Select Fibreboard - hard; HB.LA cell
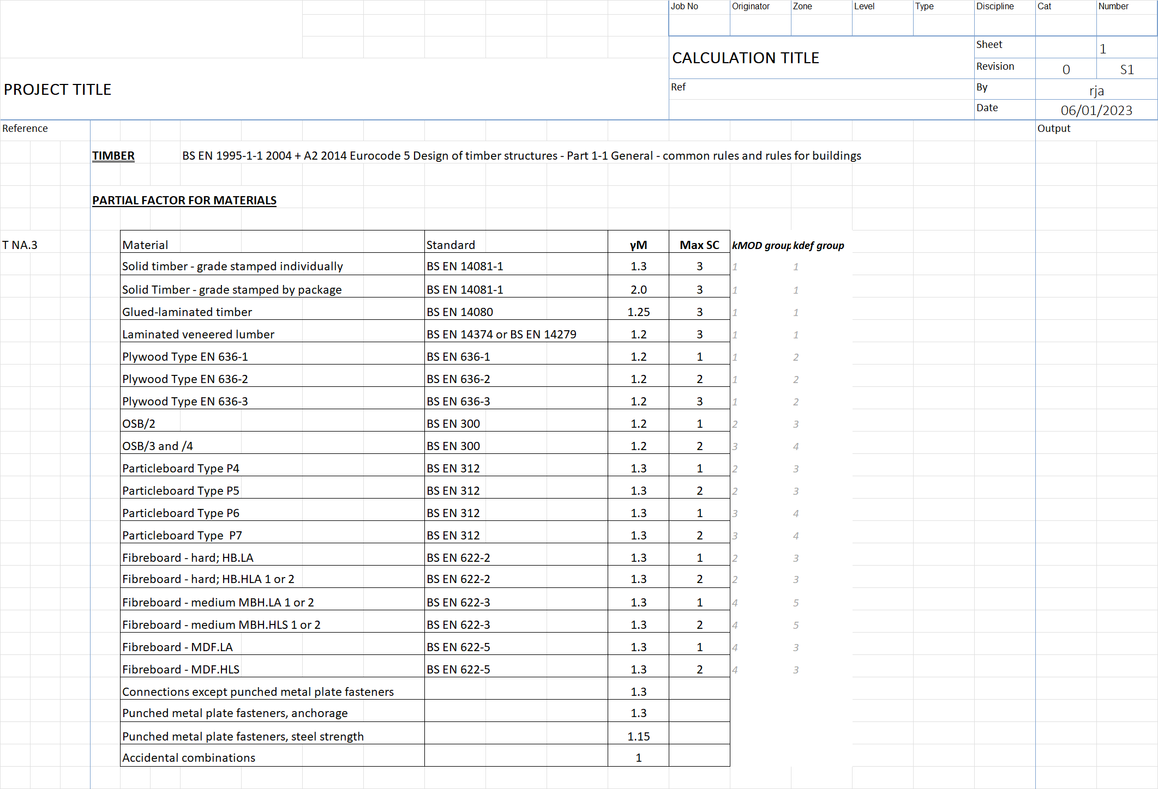The width and height of the screenshot is (1158, 789). point(272,555)
